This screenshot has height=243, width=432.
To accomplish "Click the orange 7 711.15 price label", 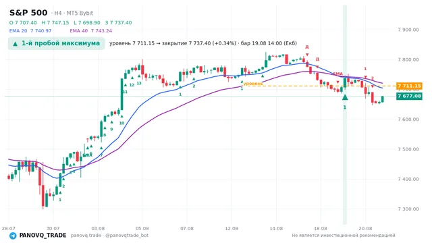I will (x=409, y=86).
